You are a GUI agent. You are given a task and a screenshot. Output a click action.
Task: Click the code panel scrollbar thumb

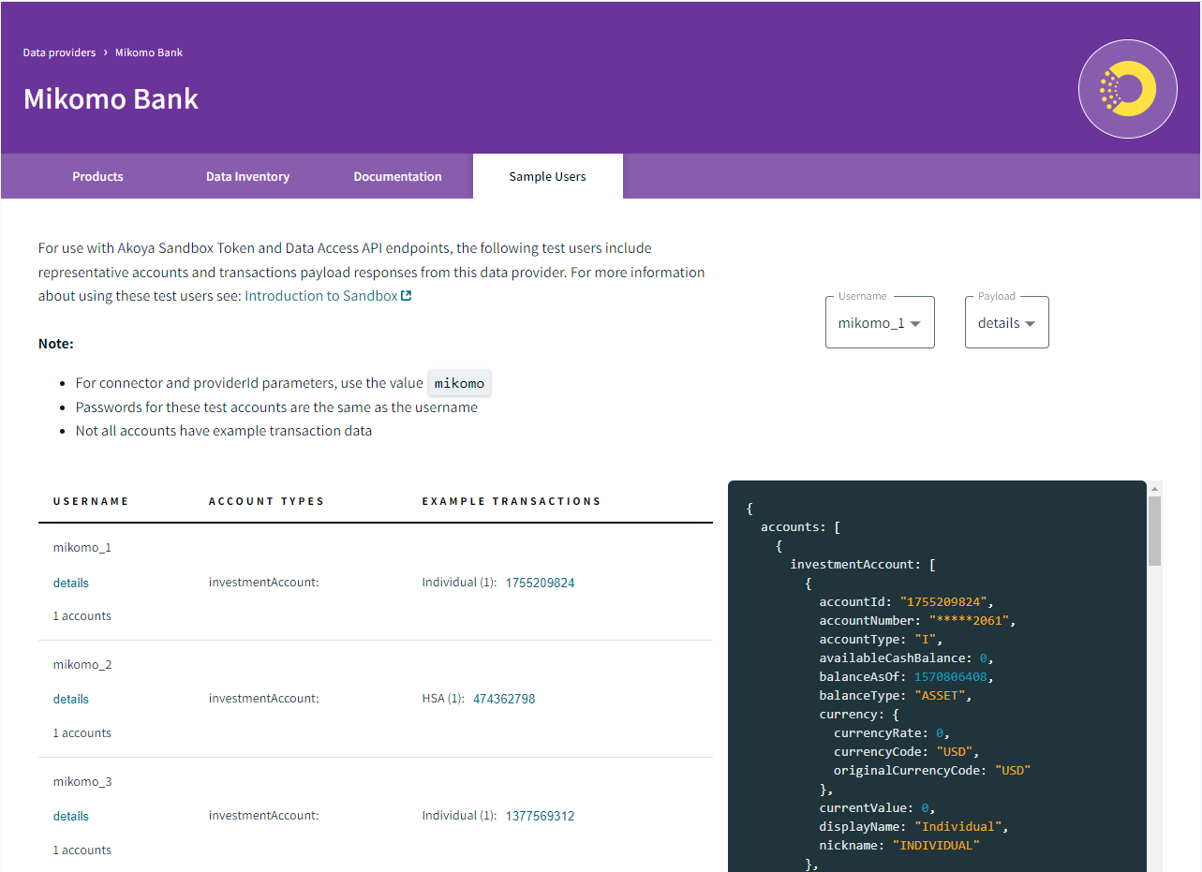tap(1154, 531)
